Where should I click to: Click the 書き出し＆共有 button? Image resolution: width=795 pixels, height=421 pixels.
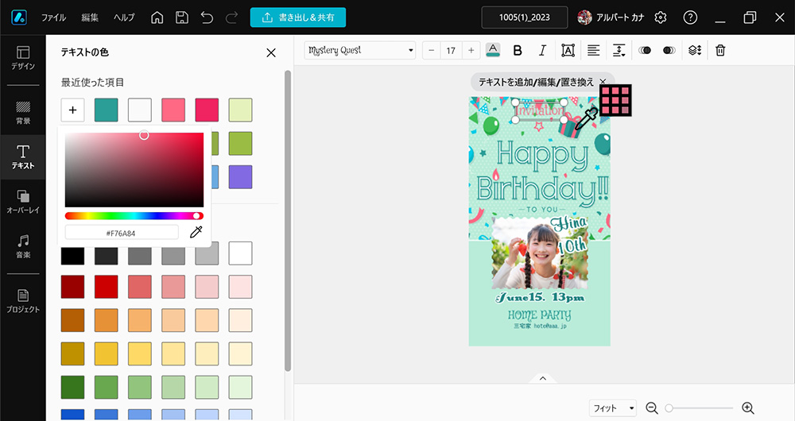coord(297,17)
